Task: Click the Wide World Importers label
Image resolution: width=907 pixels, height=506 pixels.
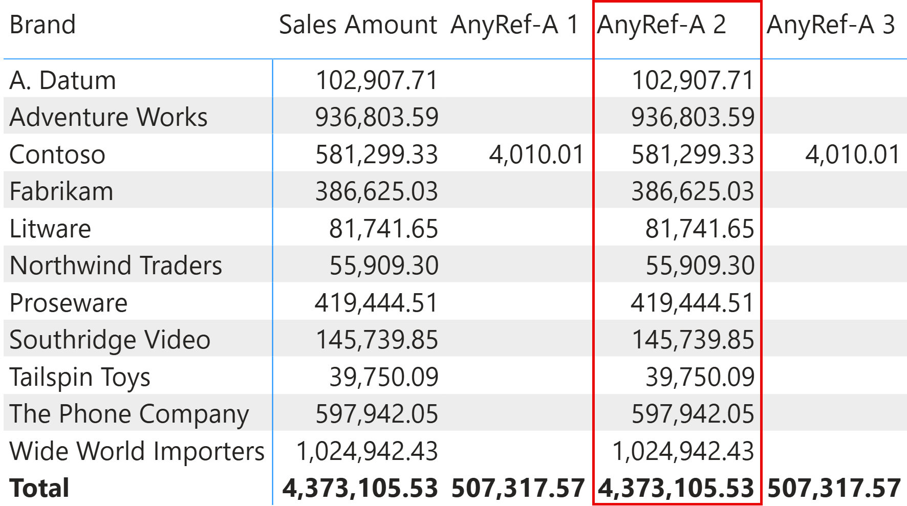Action: pyautogui.click(x=137, y=451)
